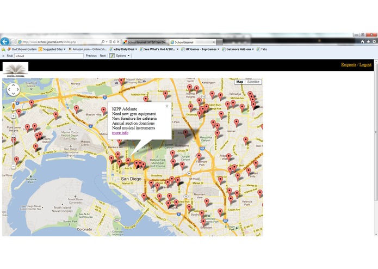Click the Logout link
This screenshot has width=378, height=269.
(365, 65)
